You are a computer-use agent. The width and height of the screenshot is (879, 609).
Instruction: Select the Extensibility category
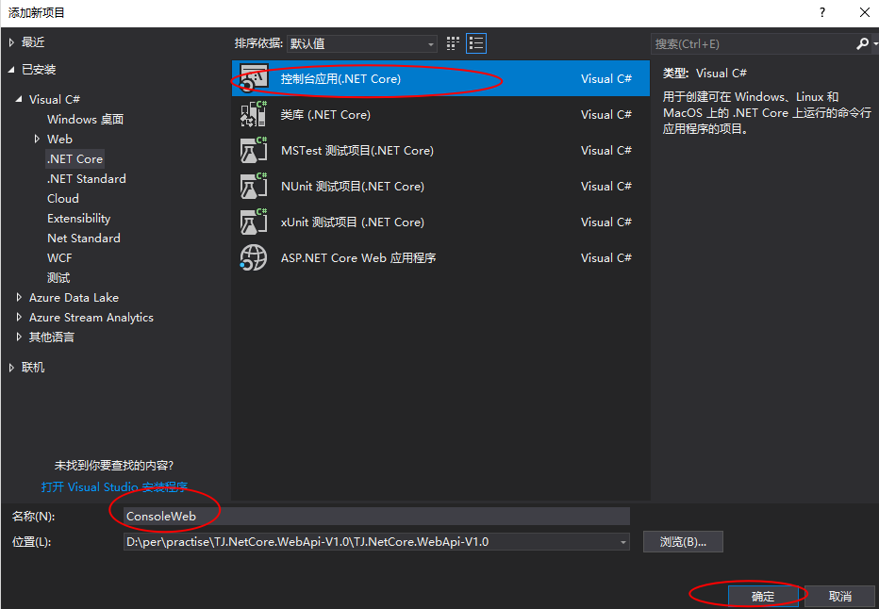tap(79, 219)
